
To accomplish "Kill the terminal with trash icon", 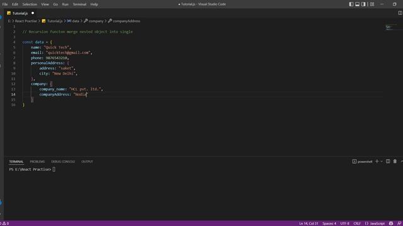I will pyautogui.click(x=395, y=161).
